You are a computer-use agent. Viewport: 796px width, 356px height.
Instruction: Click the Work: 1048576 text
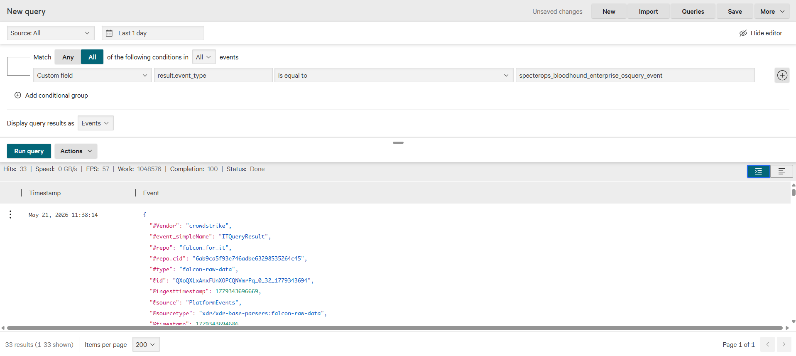coord(140,169)
